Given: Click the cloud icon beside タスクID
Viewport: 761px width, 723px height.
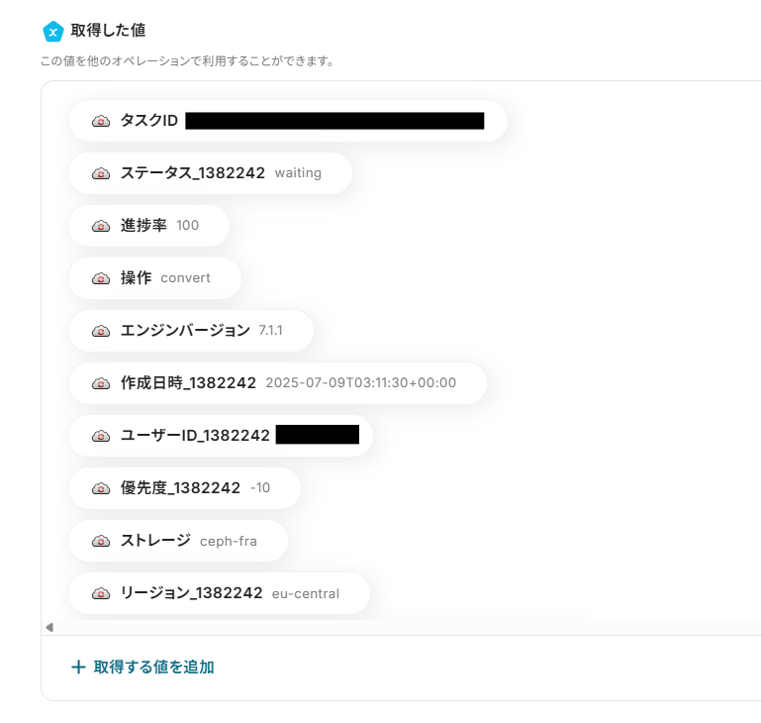Looking at the screenshot, I should [x=101, y=121].
